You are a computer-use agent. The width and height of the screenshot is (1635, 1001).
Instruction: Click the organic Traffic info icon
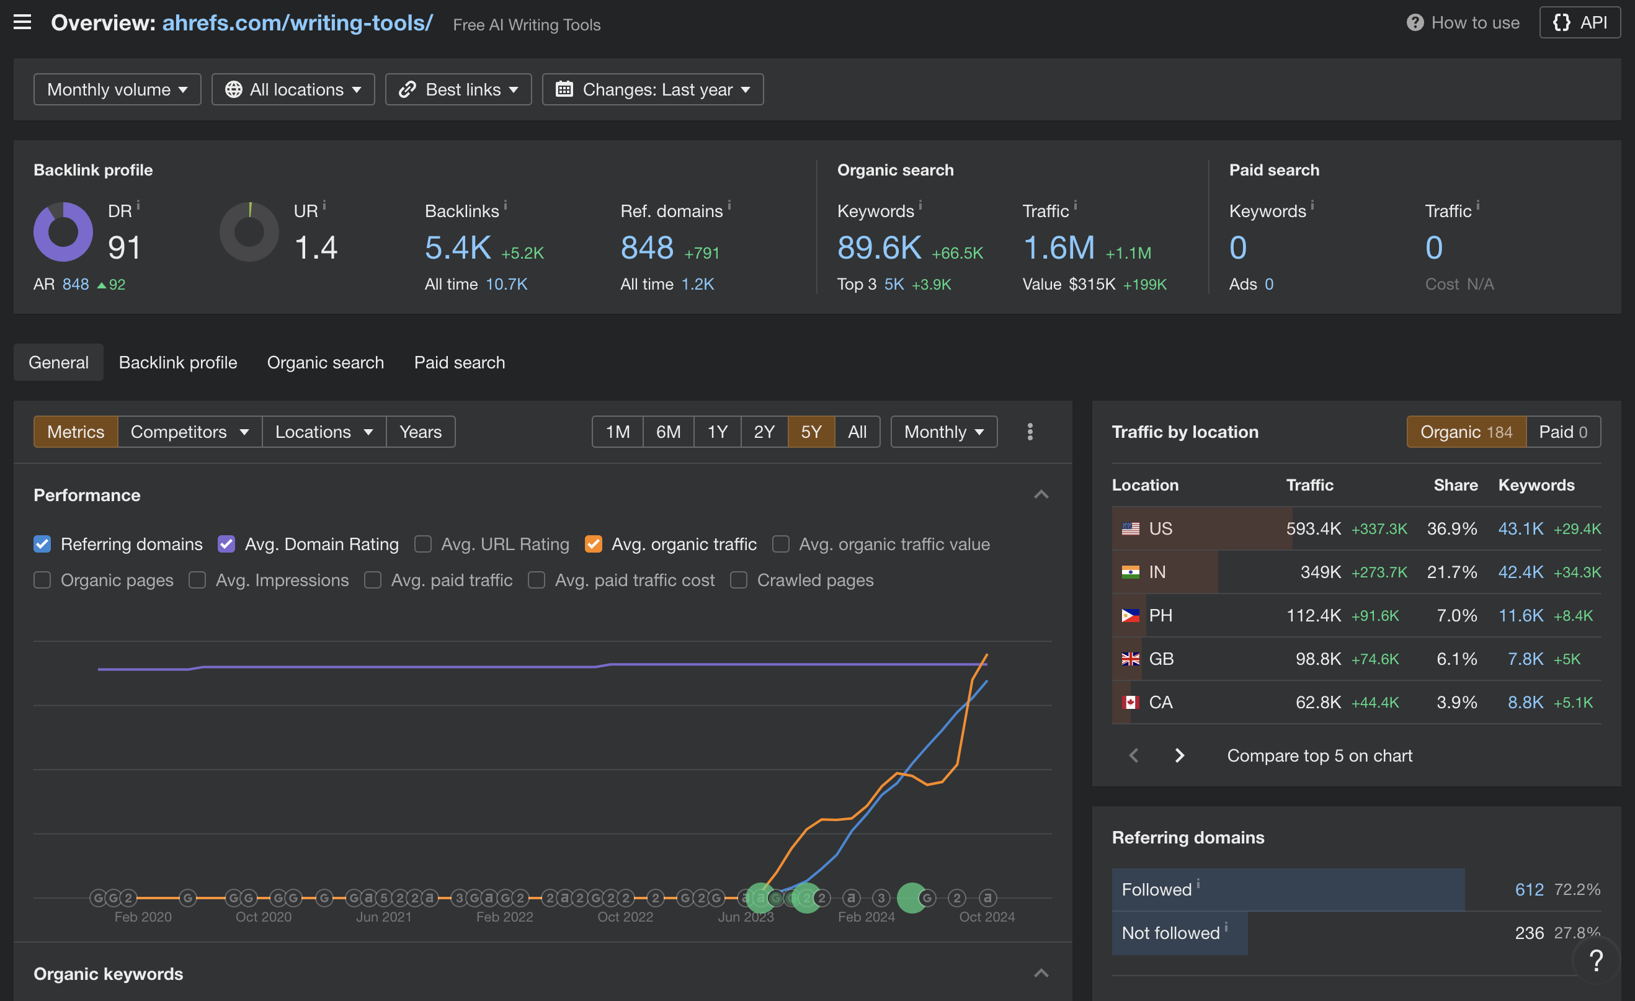1076,205
